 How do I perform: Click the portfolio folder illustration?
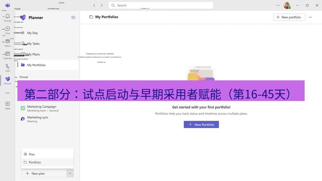(x=201, y=73)
